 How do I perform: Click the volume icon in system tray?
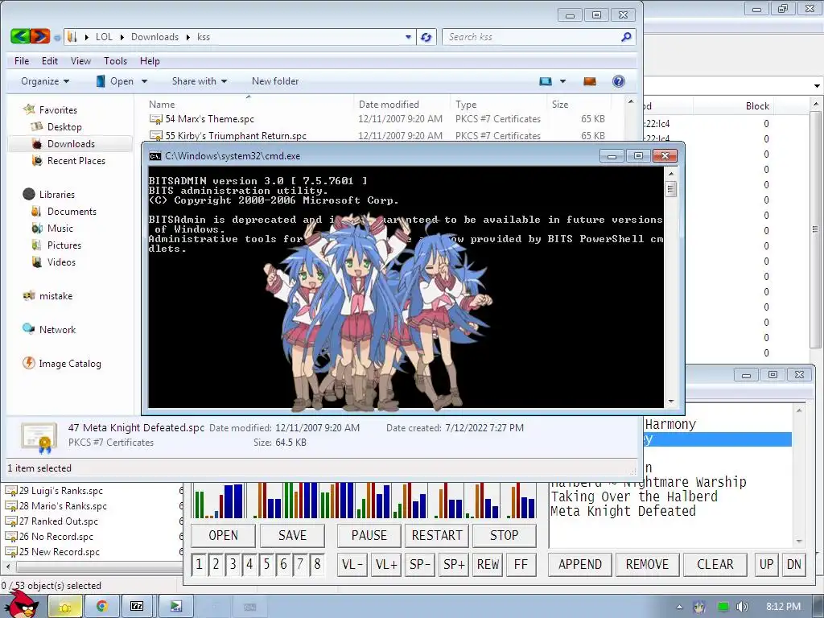tap(742, 607)
